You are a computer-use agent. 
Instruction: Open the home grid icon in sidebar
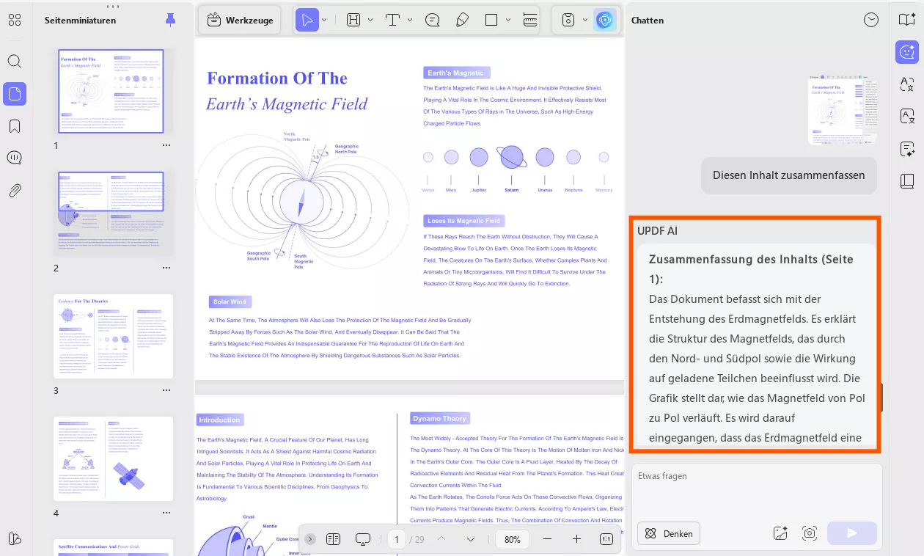(15, 20)
